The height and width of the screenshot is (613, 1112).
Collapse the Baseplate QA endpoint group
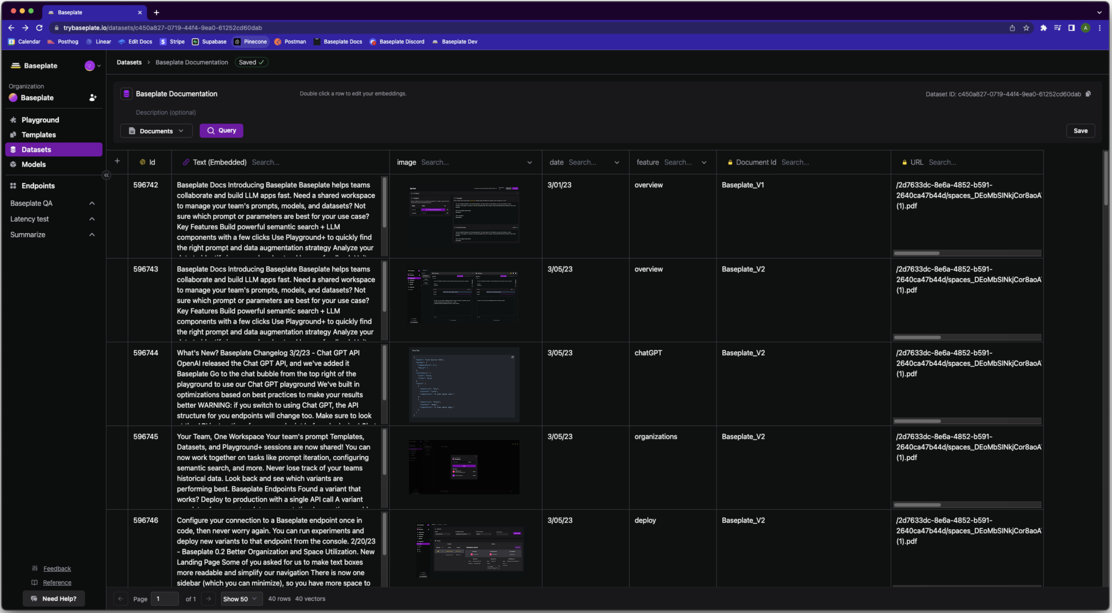[x=91, y=203]
